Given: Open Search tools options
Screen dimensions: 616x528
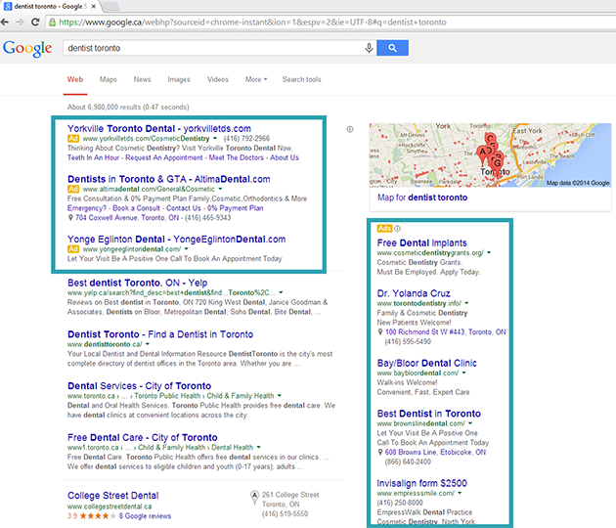Looking at the screenshot, I should (x=301, y=79).
